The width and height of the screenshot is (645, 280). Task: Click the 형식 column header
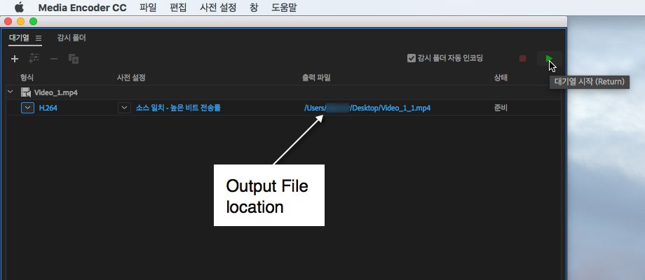coord(27,78)
